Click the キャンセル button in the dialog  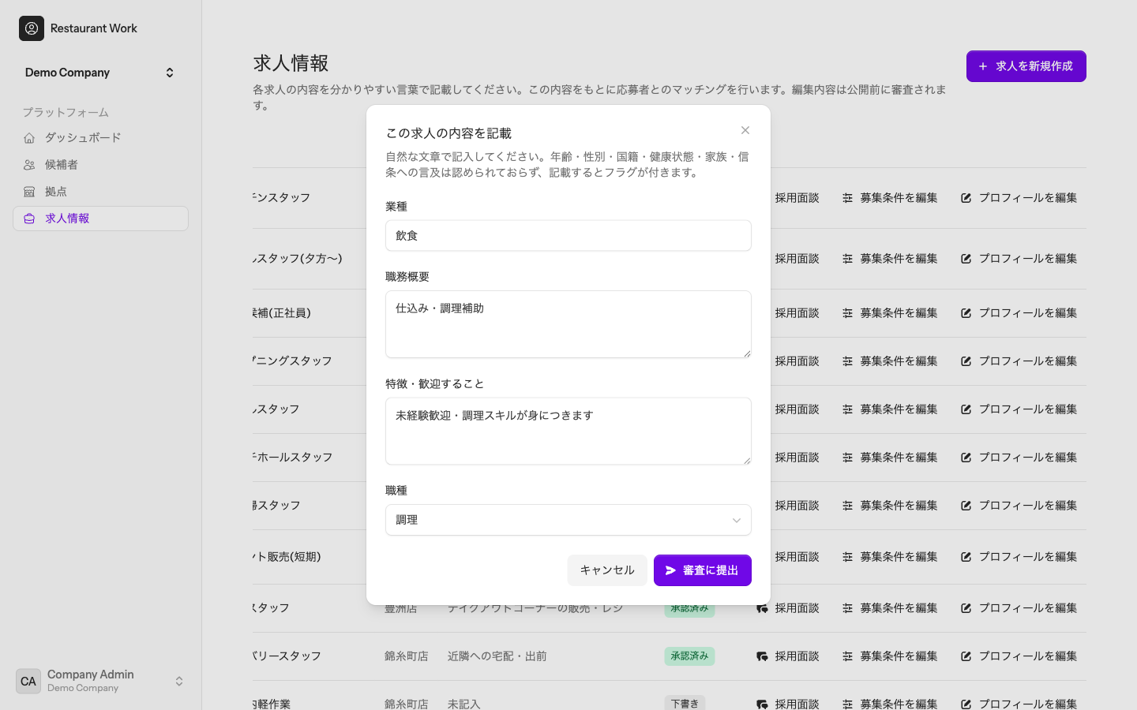(607, 570)
